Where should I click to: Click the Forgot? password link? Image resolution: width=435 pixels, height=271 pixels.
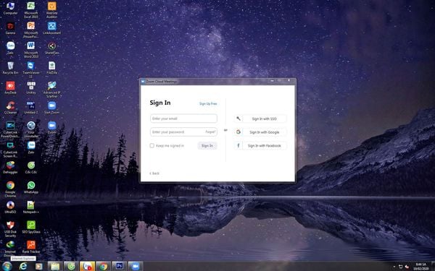pos(210,132)
